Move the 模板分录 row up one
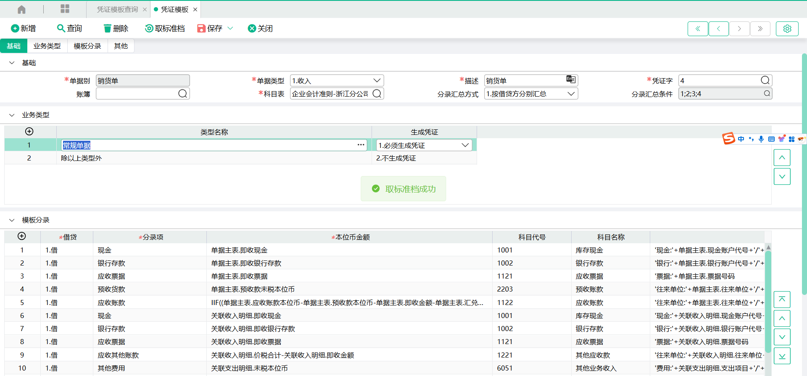Screen dimensions: 807x376 pyautogui.click(x=782, y=318)
